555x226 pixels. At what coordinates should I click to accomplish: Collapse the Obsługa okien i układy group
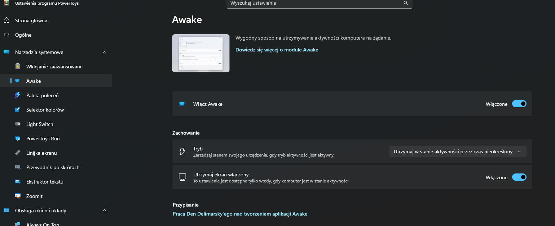pyautogui.click(x=105, y=211)
